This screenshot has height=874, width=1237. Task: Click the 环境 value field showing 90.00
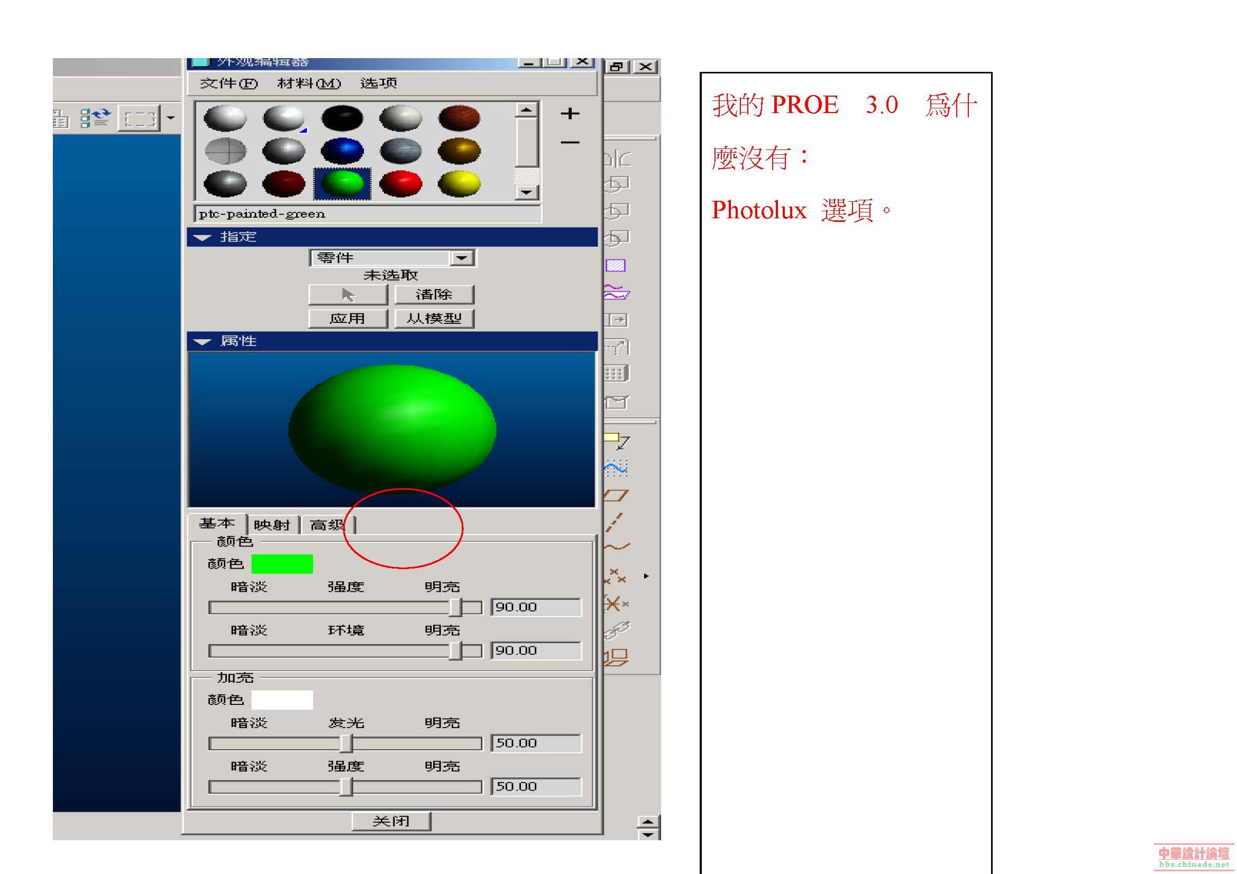click(x=536, y=650)
